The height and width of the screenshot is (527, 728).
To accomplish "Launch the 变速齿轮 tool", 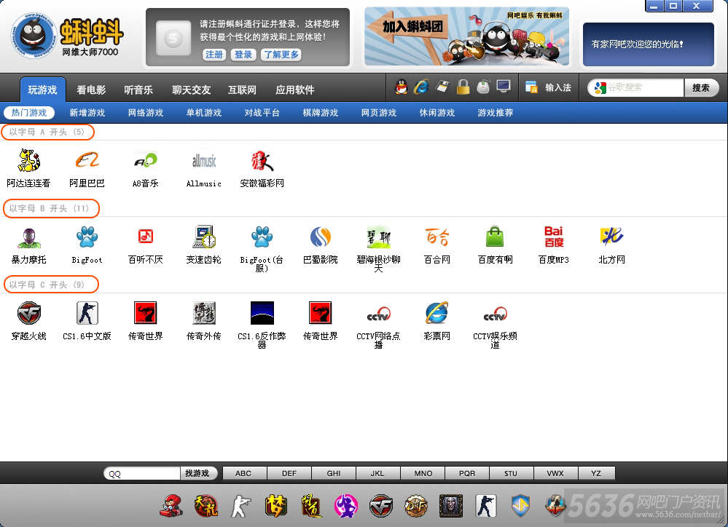I will [x=204, y=245].
